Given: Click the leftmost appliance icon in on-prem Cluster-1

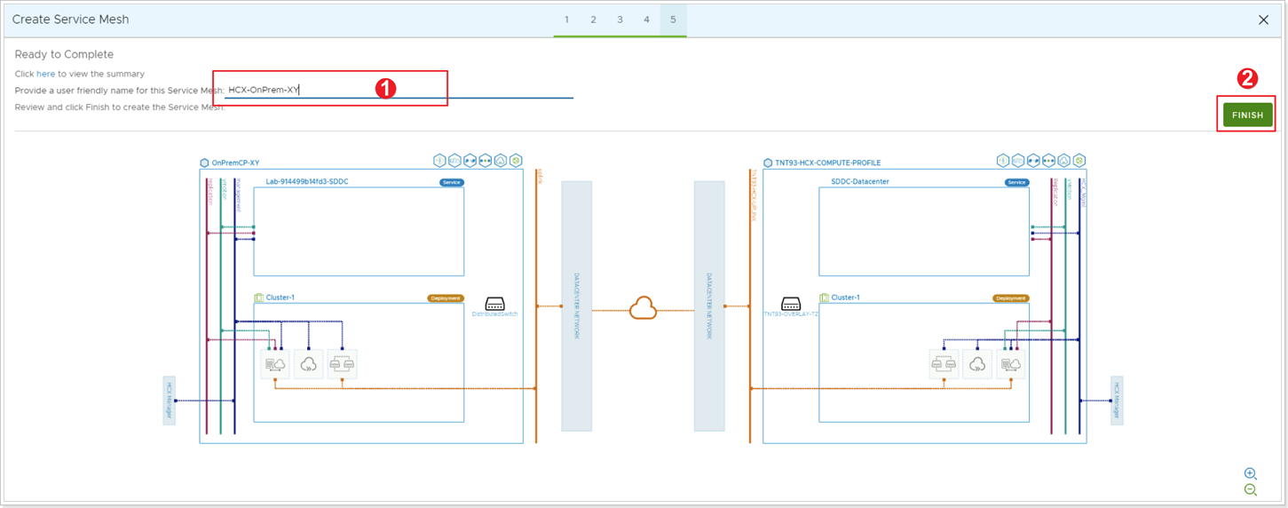Looking at the screenshot, I should tap(275, 364).
